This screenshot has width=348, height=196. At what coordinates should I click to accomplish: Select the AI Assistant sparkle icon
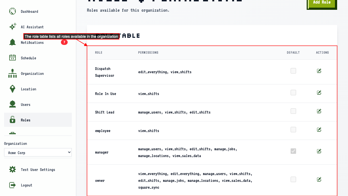coord(13,27)
